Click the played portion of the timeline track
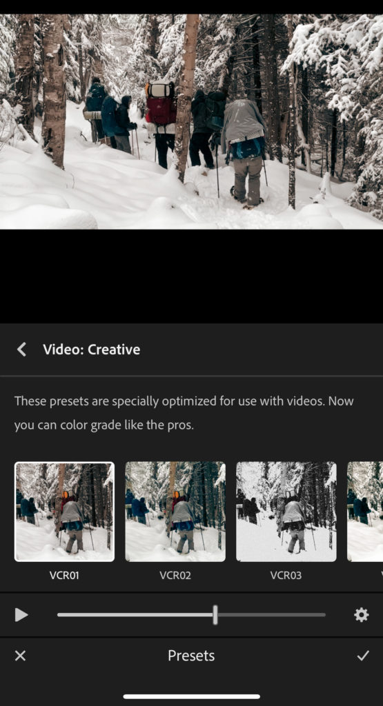Viewport: 383px width, 706px height. [135, 614]
